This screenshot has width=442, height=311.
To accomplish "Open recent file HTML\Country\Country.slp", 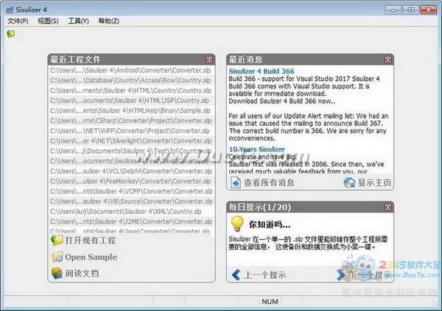I will click(x=130, y=90).
